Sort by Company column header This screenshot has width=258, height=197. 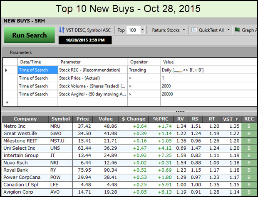click(25, 119)
